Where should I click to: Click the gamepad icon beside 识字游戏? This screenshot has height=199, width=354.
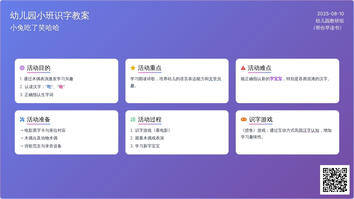[x=244, y=119]
